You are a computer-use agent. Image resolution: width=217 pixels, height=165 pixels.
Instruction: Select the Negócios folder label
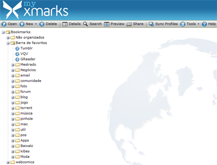(28, 70)
